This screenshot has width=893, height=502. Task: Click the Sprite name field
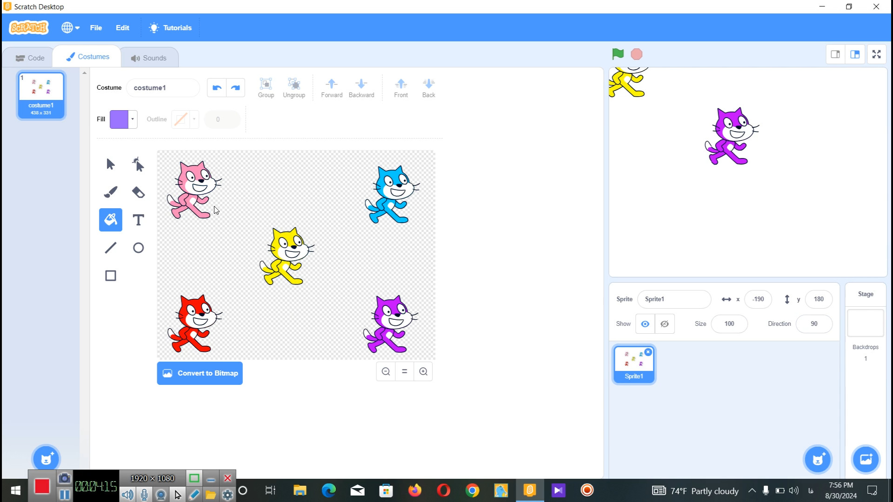[674, 299]
